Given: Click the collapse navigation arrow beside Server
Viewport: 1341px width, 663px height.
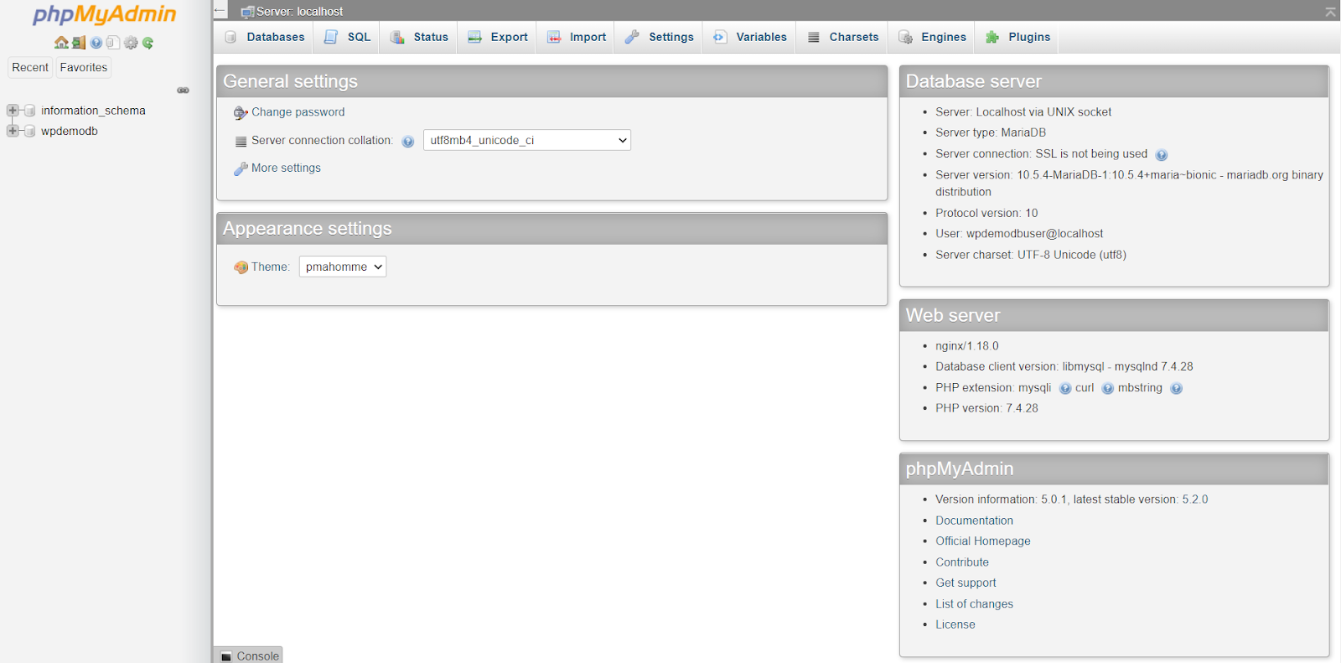Looking at the screenshot, I should pos(220,11).
